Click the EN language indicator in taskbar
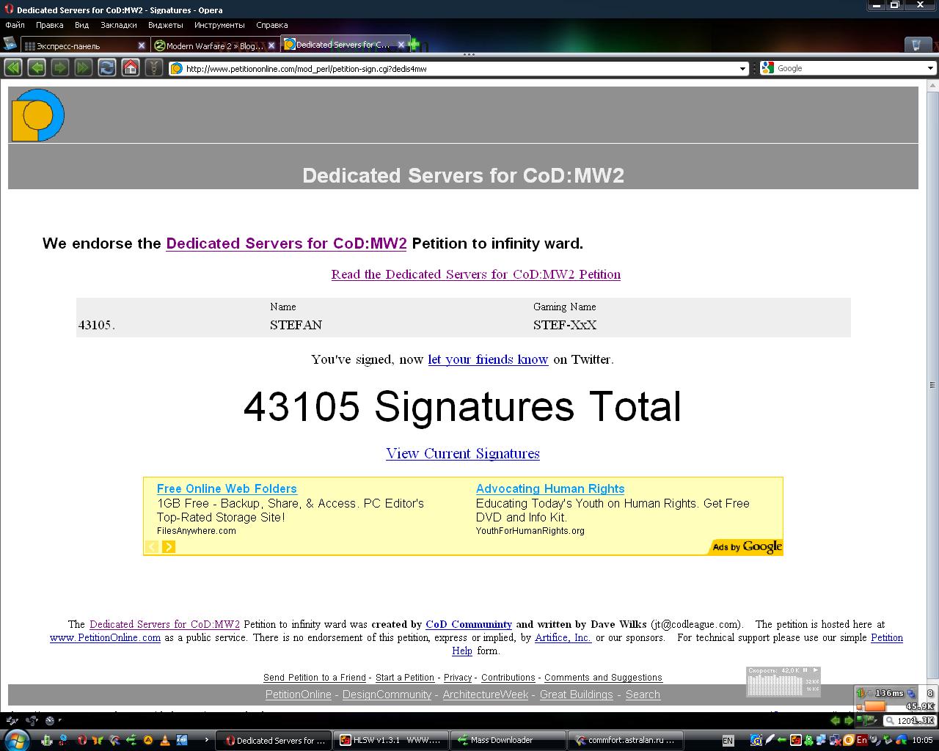Image resolution: width=939 pixels, height=751 pixels. 728,741
